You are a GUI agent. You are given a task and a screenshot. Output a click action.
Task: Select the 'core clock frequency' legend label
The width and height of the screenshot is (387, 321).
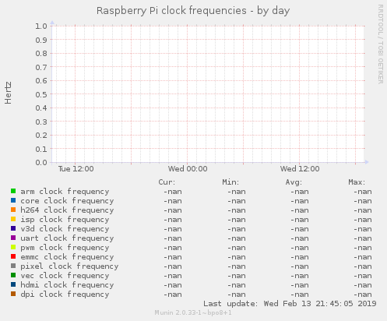coord(67,201)
